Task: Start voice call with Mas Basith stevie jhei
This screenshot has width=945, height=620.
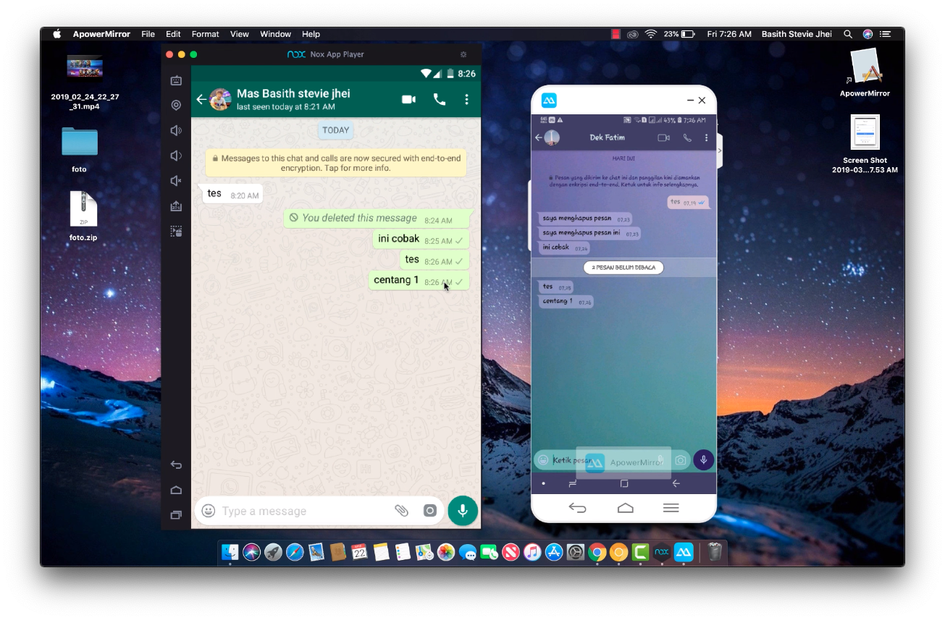Action: (440, 100)
